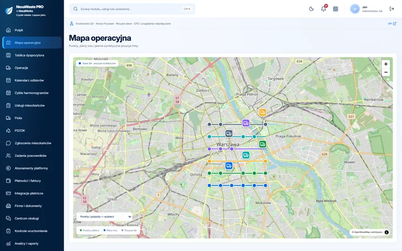Select the green truck marker
Image resolution: width=402 pixels, height=251 pixels.
click(262, 144)
